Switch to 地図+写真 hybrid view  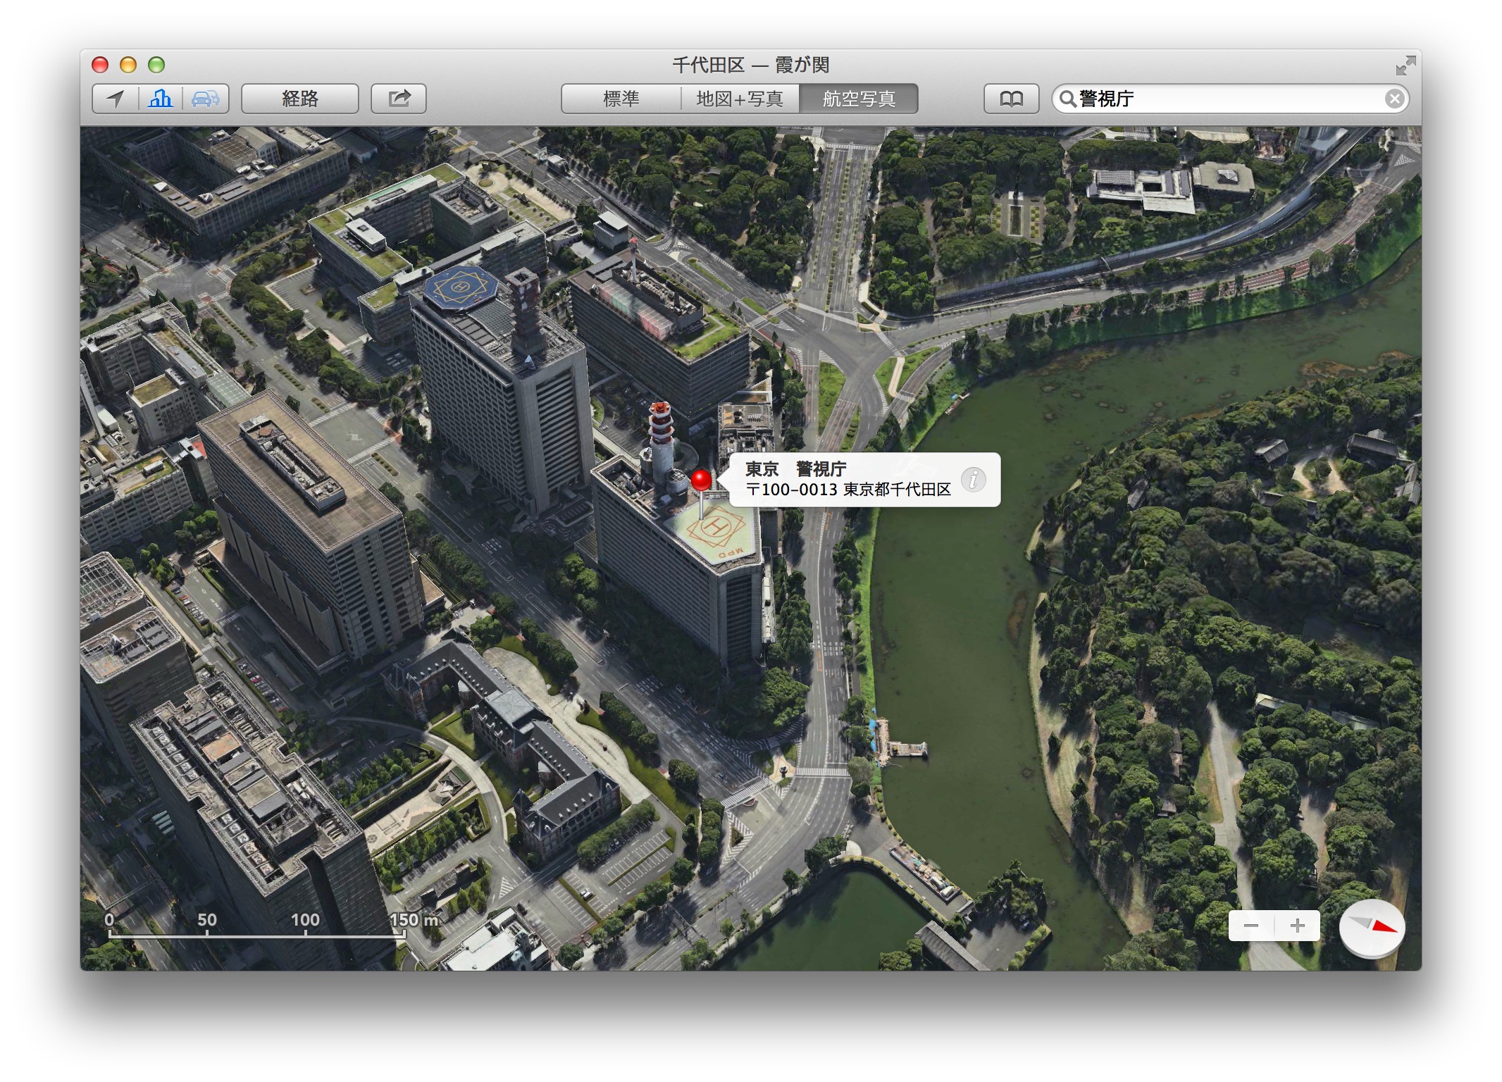(x=740, y=99)
